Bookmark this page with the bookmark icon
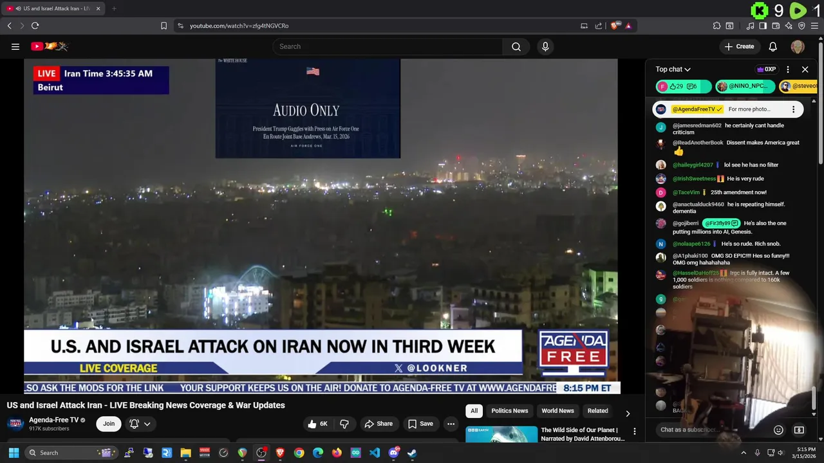This screenshot has height=463, width=824. [x=164, y=26]
